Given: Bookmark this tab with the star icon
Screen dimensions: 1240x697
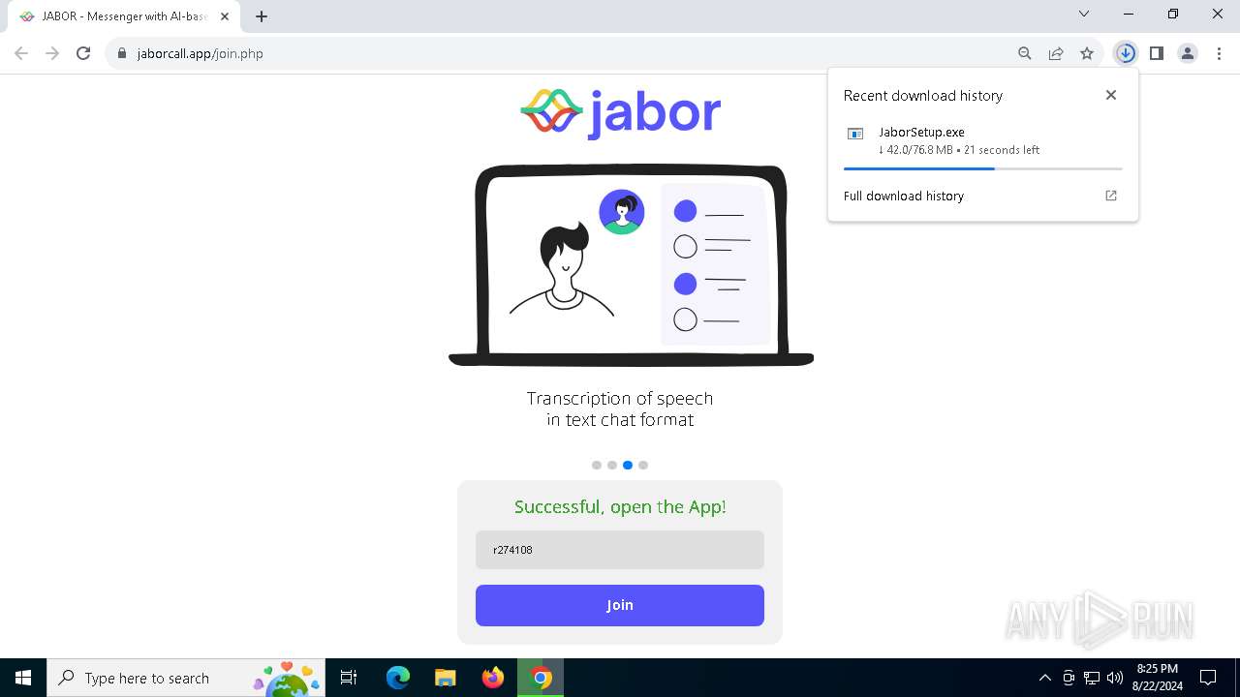Looking at the screenshot, I should point(1087,53).
